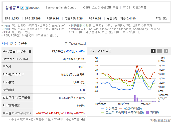Screen dimensions: 173x122
Task: Click chart date label 2024/10/31
Action: point(146,104)
